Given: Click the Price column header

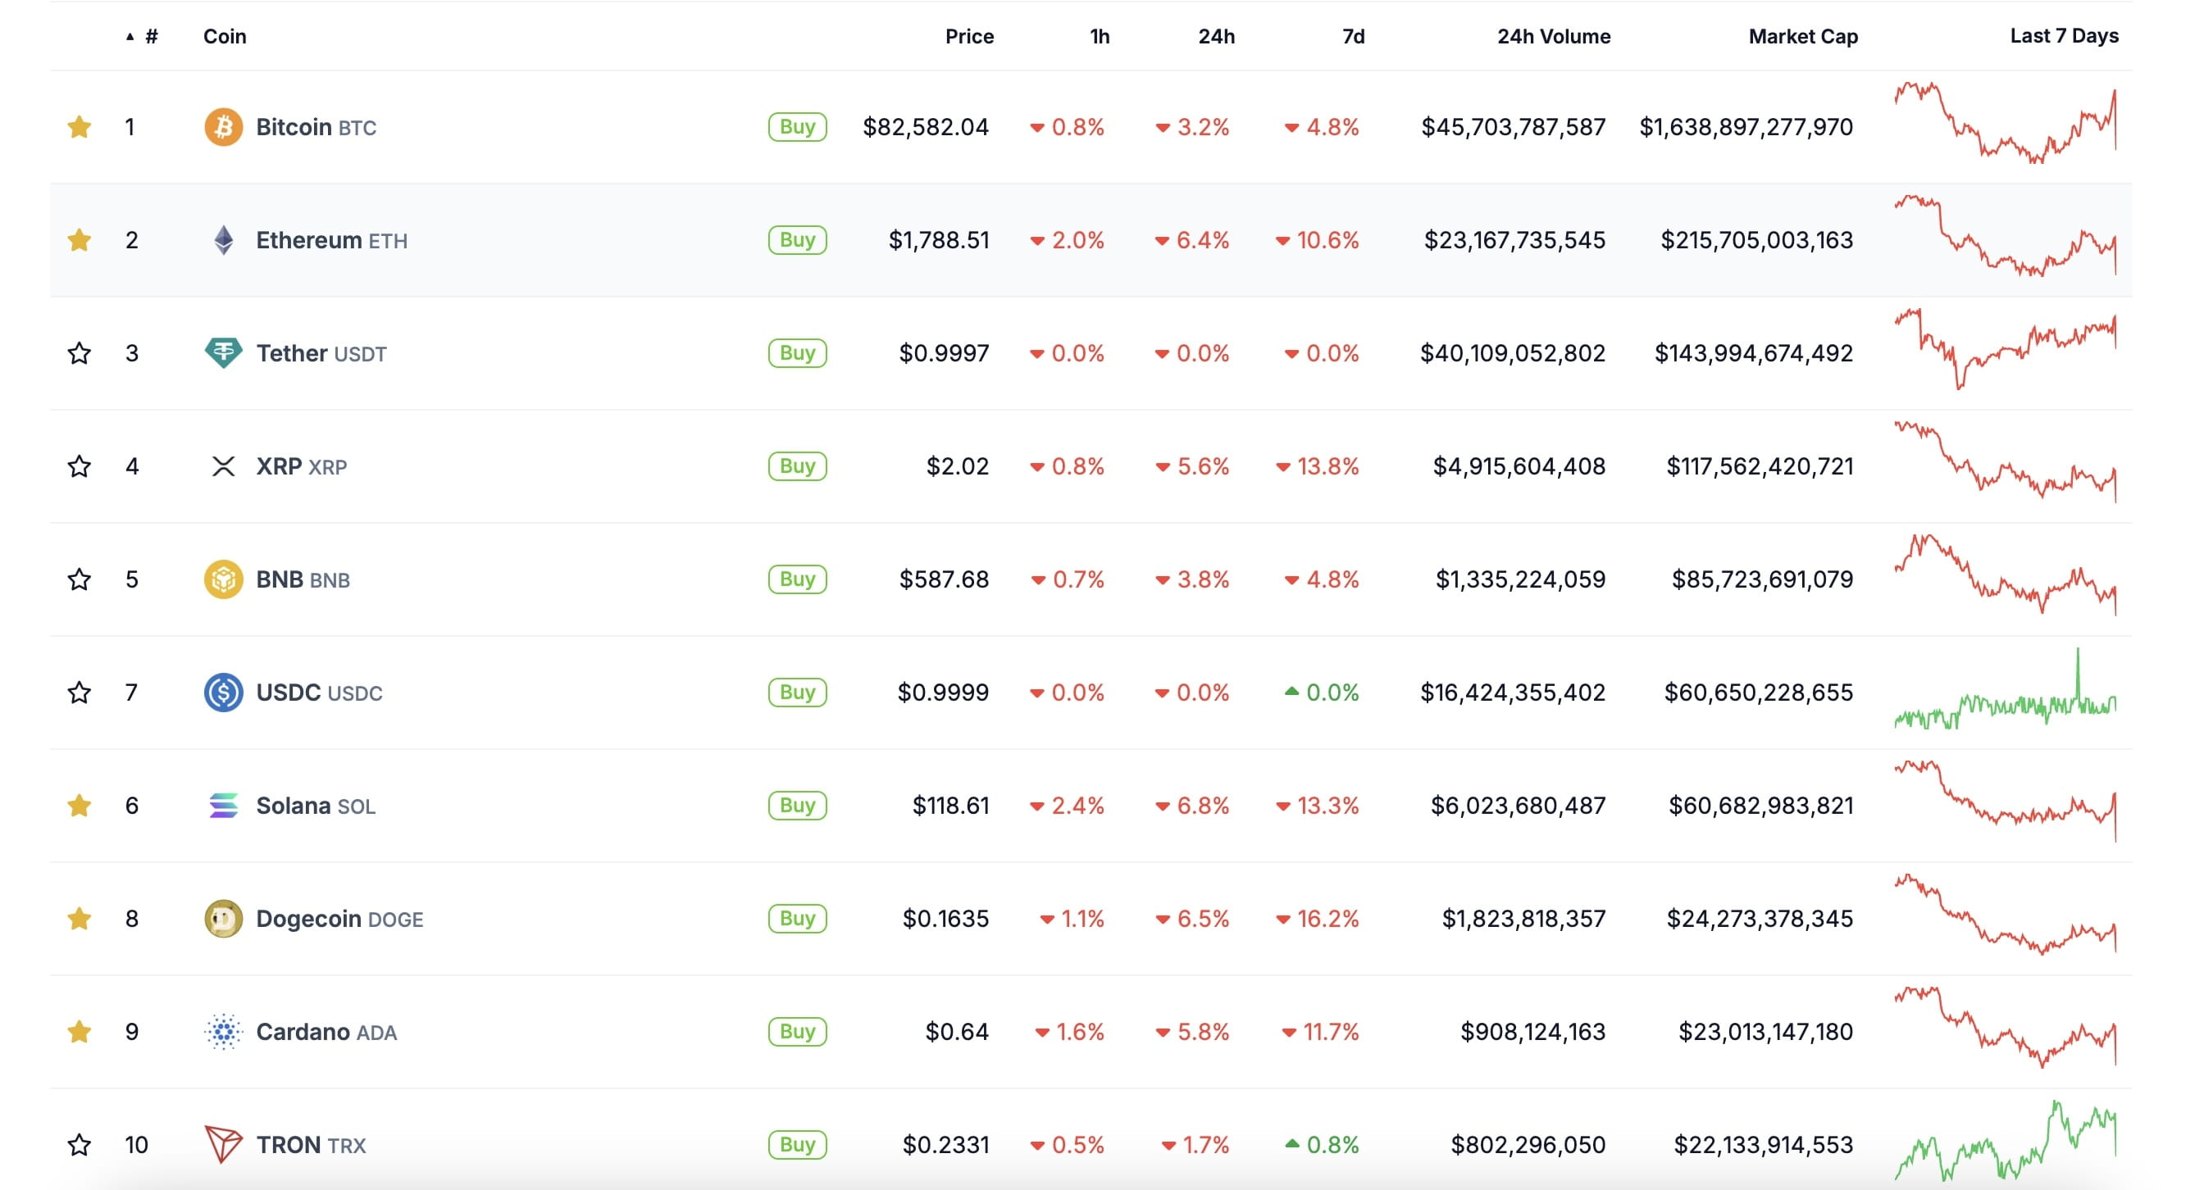Looking at the screenshot, I should point(968,36).
